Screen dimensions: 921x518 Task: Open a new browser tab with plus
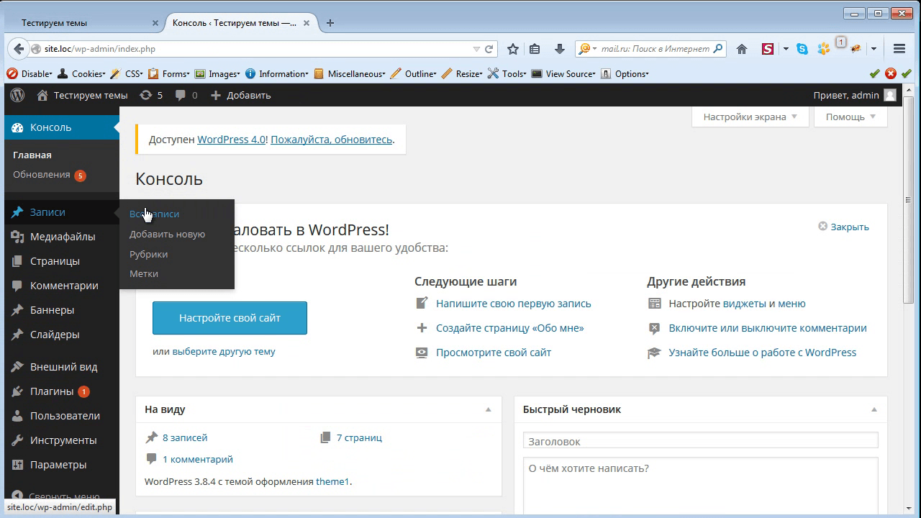pyautogui.click(x=330, y=23)
